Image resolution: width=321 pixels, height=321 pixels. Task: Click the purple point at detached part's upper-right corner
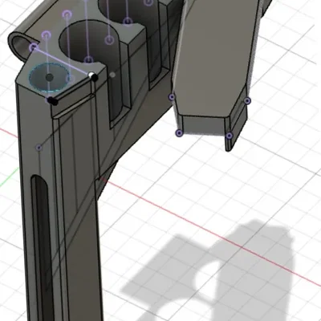(247, 101)
